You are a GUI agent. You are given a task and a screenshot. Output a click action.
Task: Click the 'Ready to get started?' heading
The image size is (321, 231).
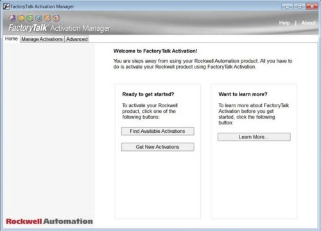[x=148, y=94]
